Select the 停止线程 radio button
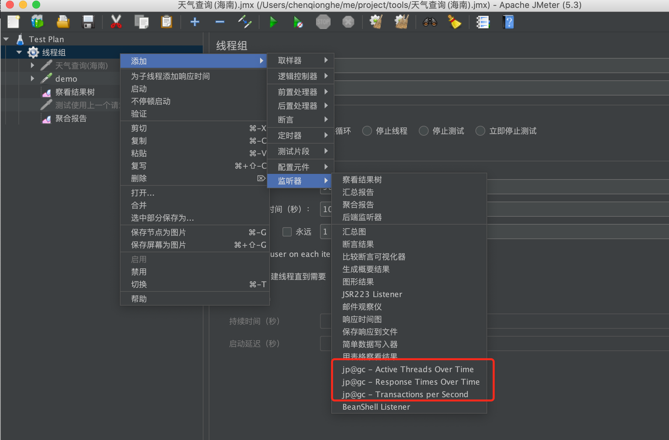 367,131
